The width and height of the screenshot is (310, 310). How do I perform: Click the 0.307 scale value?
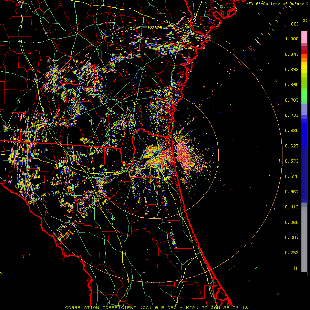point(292,238)
